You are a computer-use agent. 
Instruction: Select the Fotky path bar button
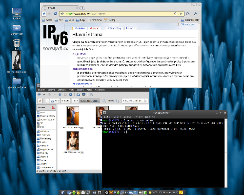[75, 101]
